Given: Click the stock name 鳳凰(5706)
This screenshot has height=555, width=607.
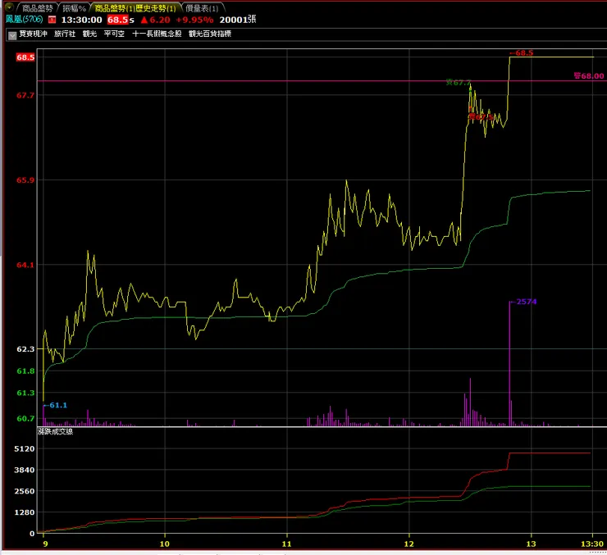Looking at the screenshot, I should [x=24, y=19].
